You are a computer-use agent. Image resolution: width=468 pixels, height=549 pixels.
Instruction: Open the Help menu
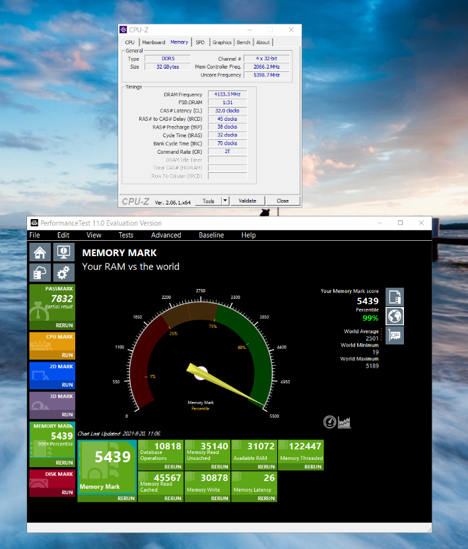point(248,235)
